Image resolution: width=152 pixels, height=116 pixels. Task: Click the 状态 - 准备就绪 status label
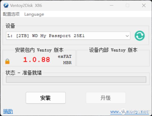coord(24,73)
